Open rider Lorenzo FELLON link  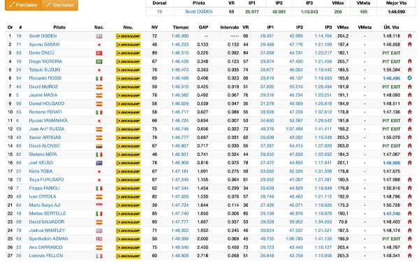(x=45, y=256)
